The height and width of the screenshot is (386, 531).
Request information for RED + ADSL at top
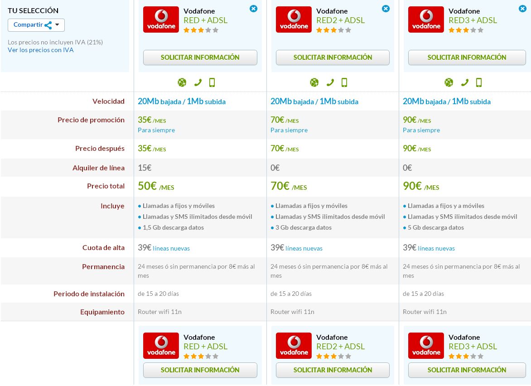click(x=200, y=58)
